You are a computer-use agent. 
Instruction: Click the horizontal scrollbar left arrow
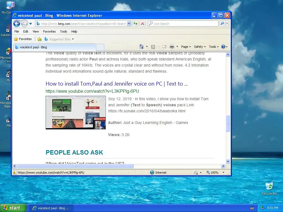point(15,166)
